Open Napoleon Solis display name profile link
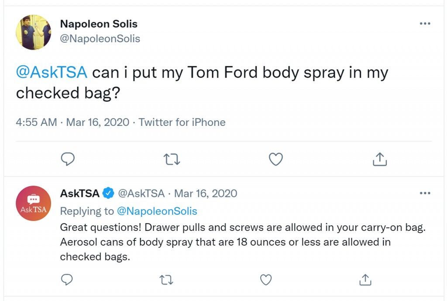This screenshot has width=447, height=301. click(x=99, y=24)
